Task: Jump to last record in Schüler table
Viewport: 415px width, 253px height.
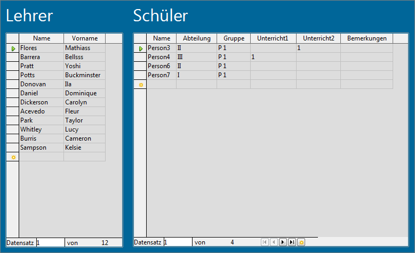Action: (292, 242)
